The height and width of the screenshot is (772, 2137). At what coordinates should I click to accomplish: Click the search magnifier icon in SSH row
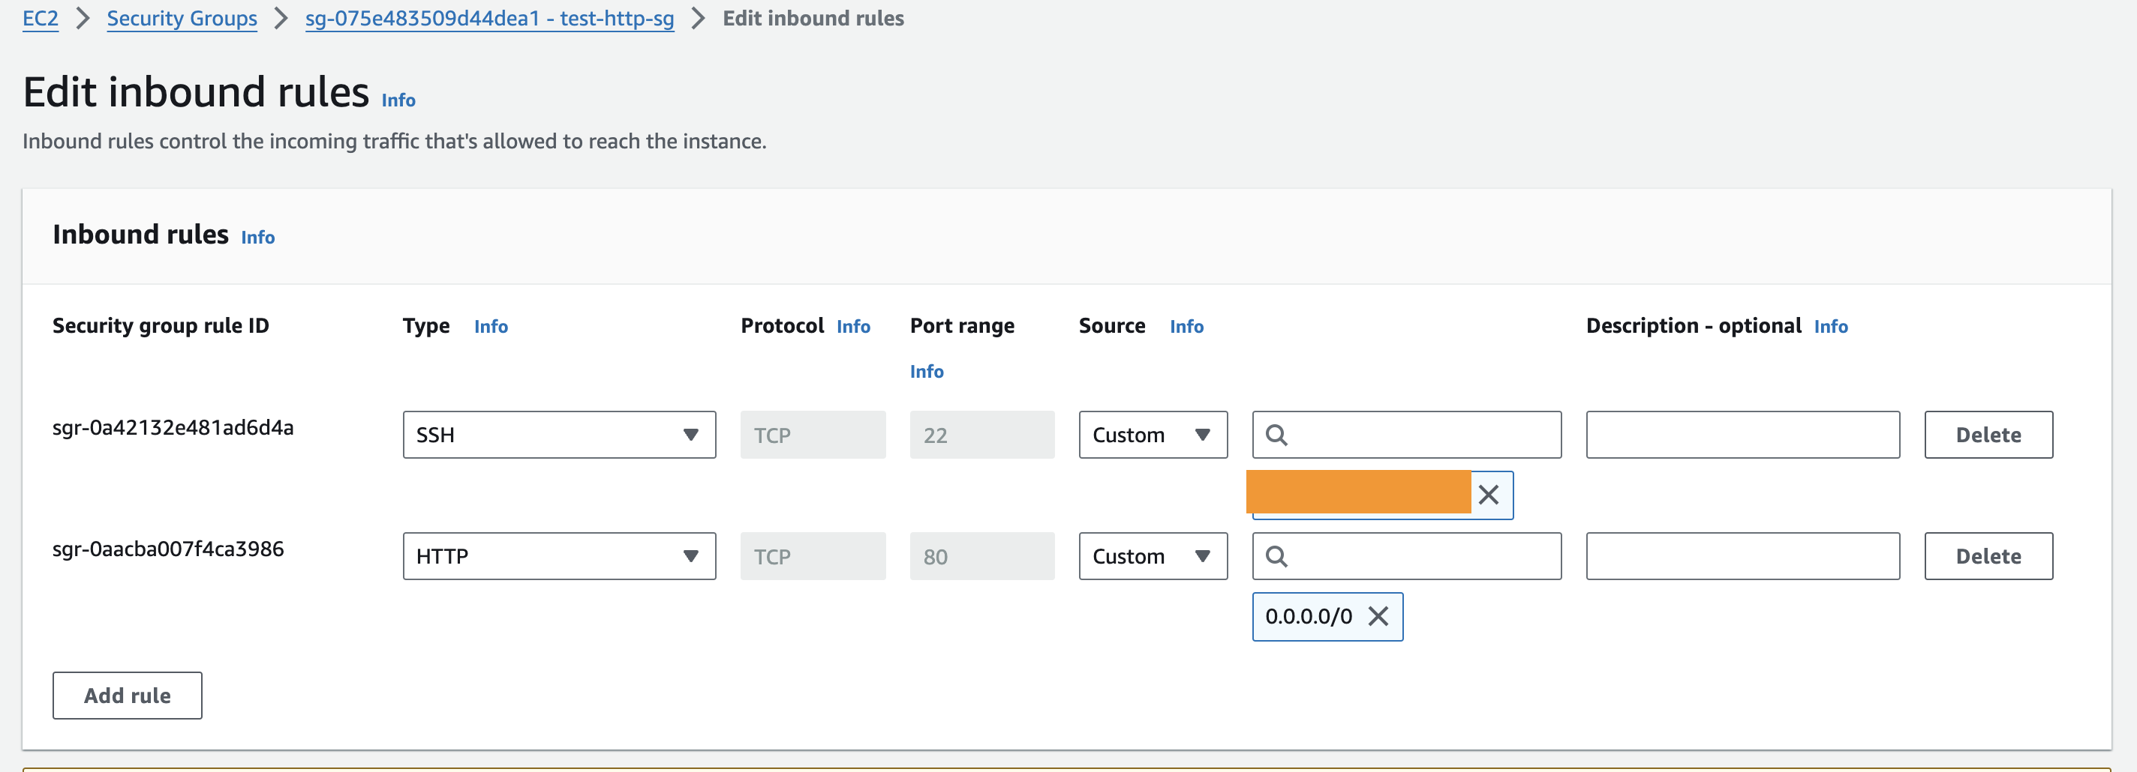coord(1277,435)
